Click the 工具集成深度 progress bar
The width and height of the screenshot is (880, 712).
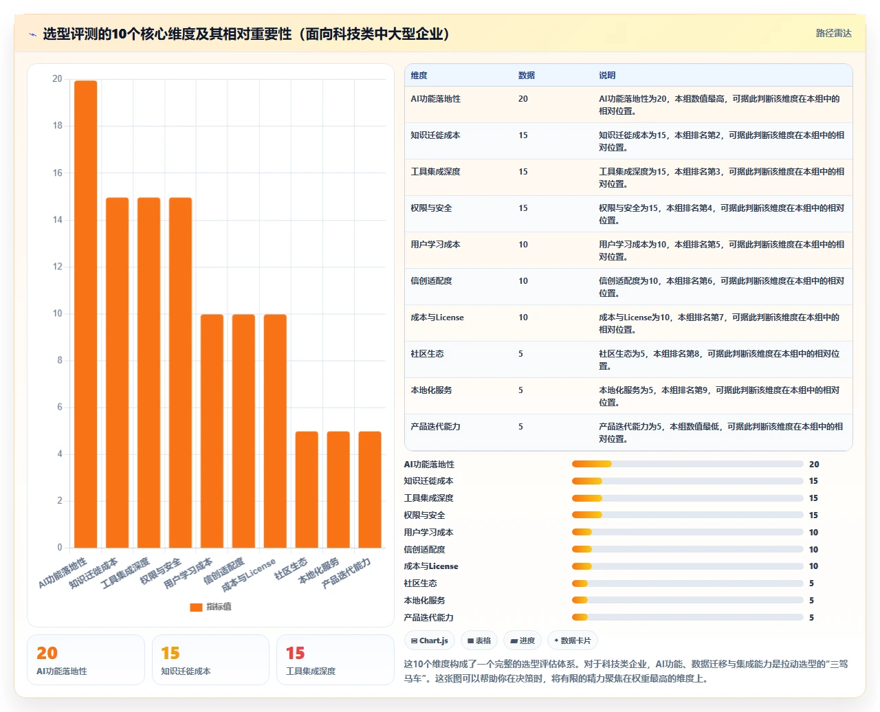point(687,498)
